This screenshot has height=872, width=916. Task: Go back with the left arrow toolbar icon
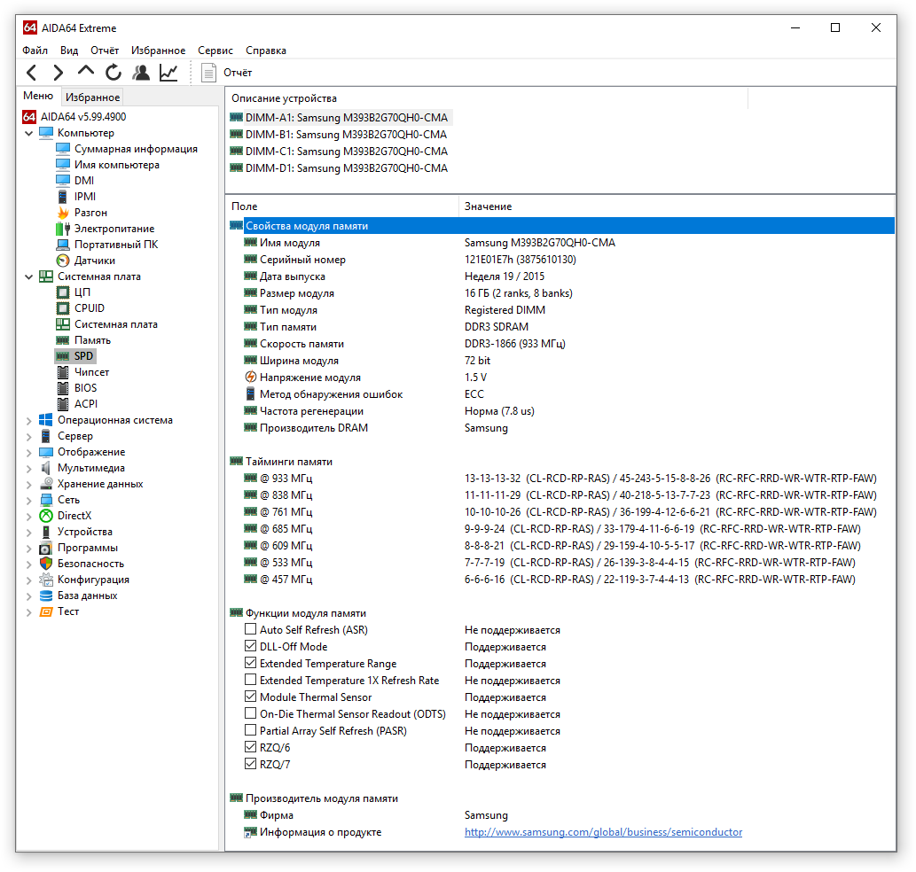pyautogui.click(x=32, y=73)
